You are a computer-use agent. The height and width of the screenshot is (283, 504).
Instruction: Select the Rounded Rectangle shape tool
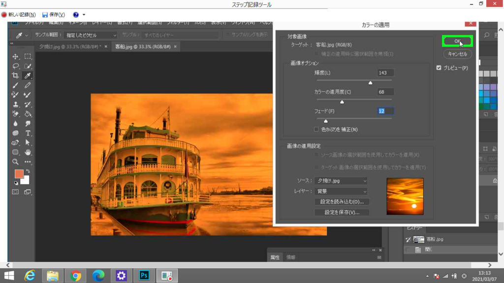15,152
